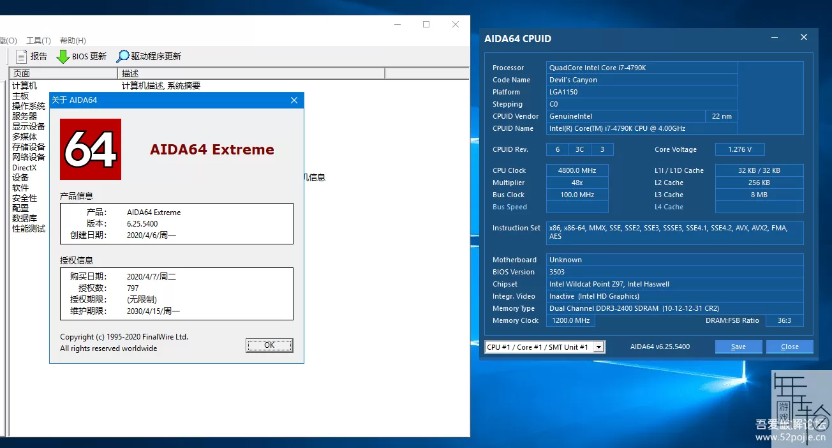Click the red AIDA64 "64" logo

tap(91, 149)
